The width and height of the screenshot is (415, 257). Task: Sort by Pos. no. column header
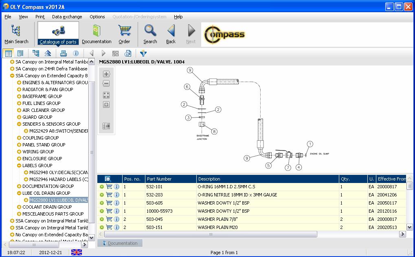(134, 179)
